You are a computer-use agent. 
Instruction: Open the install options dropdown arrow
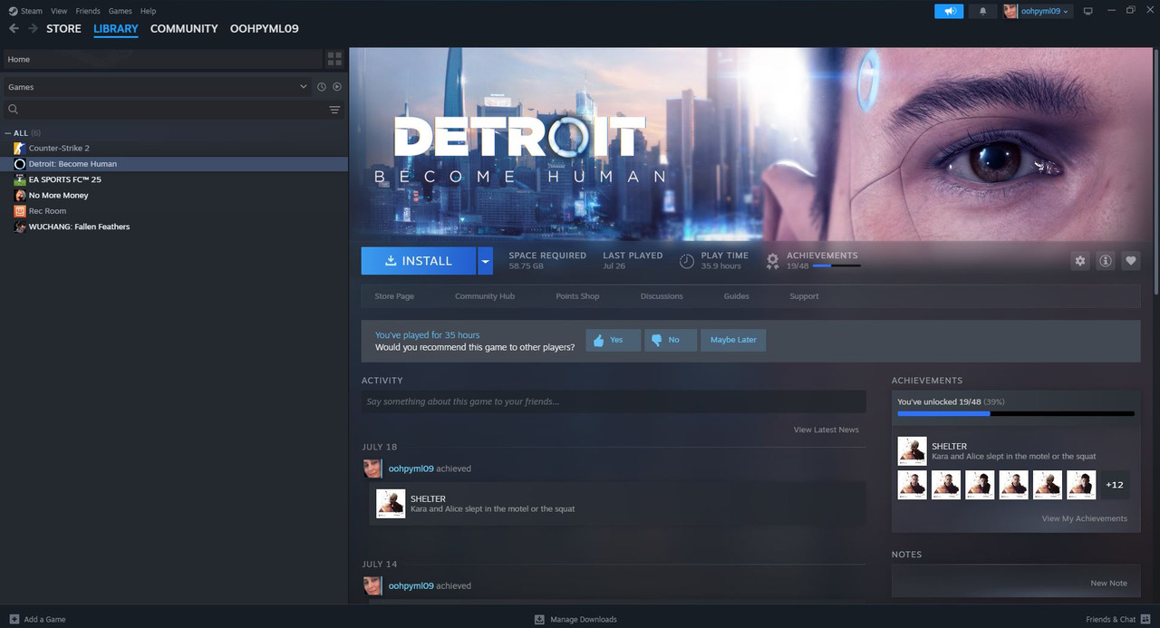(x=485, y=261)
